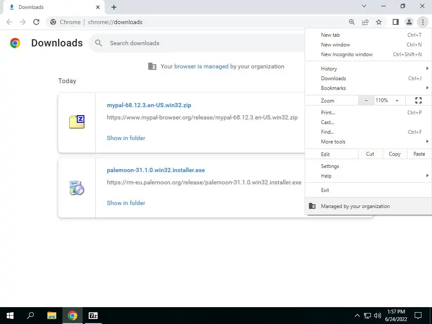Image resolution: width=432 pixels, height=324 pixels.
Task: Click Cut in the Edit row
Action: pos(370,154)
